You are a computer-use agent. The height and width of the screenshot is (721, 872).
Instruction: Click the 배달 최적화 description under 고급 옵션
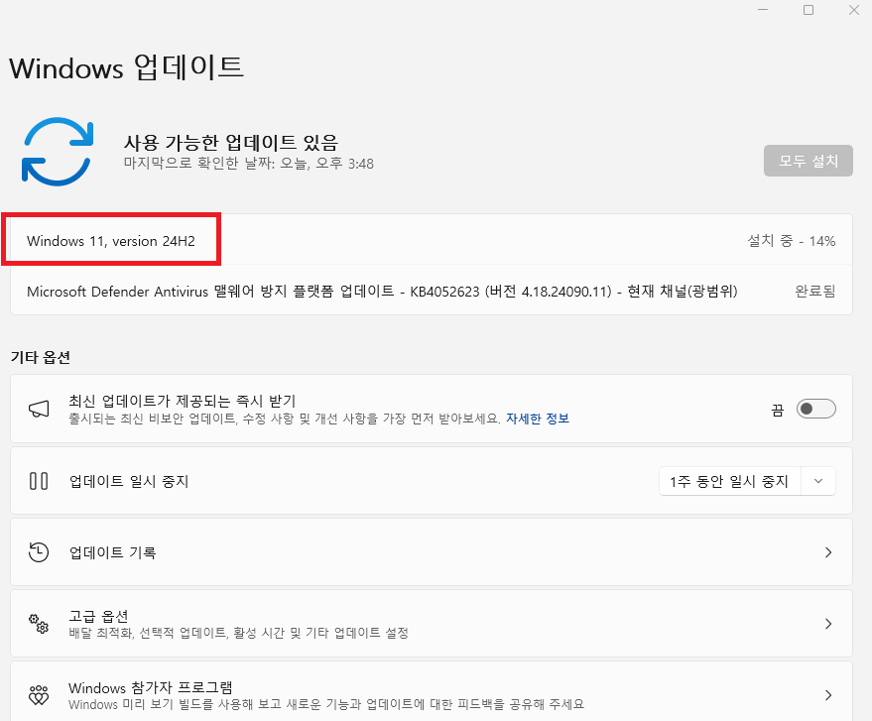pyautogui.click(x=238, y=633)
